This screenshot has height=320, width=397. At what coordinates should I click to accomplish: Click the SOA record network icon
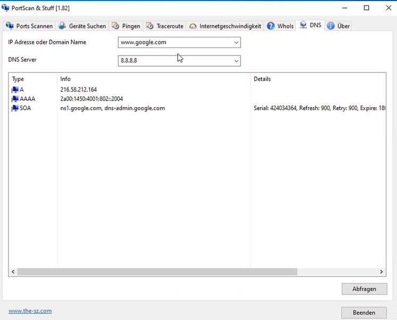coord(14,108)
